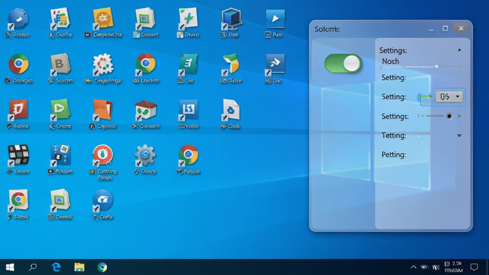Show hidden tray icons with the taskbar chevron
This screenshot has height=275, width=489.
pyautogui.click(x=413, y=267)
